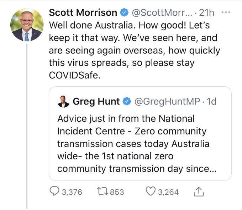This screenshot has width=242, height=210.
Task: View the 3,264 likes count
Action: point(168,192)
